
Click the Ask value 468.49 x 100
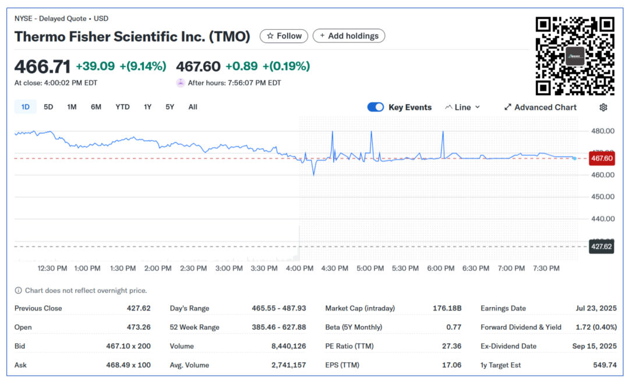128,365
